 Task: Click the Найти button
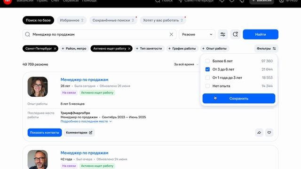click(x=261, y=34)
